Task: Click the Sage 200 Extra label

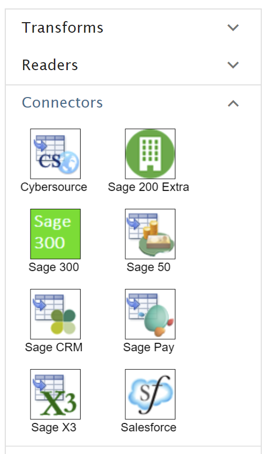Action: (149, 187)
